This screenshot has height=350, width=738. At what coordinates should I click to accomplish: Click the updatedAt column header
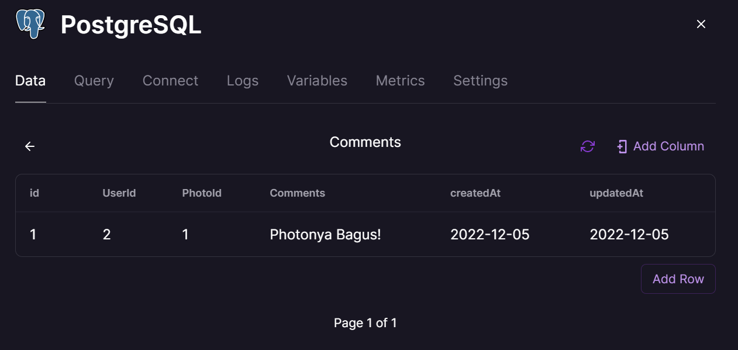[616, 193]
